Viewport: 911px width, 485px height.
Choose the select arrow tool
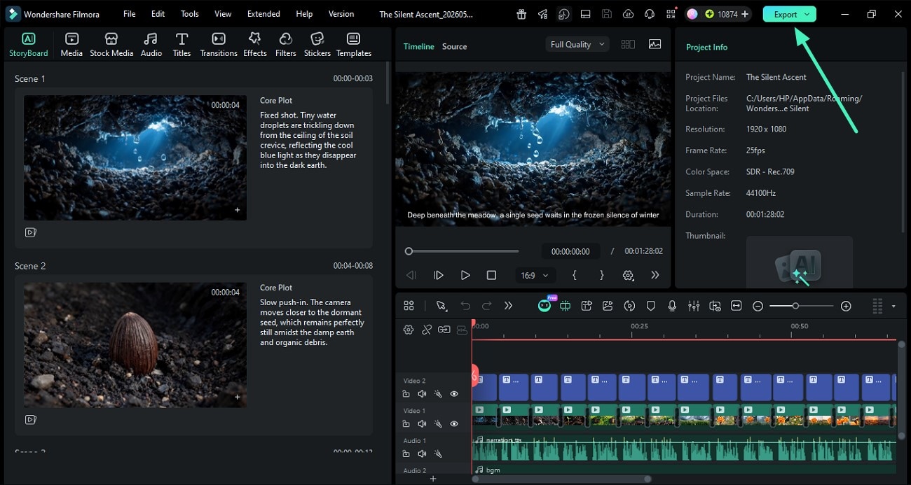(x=441, y=306)
